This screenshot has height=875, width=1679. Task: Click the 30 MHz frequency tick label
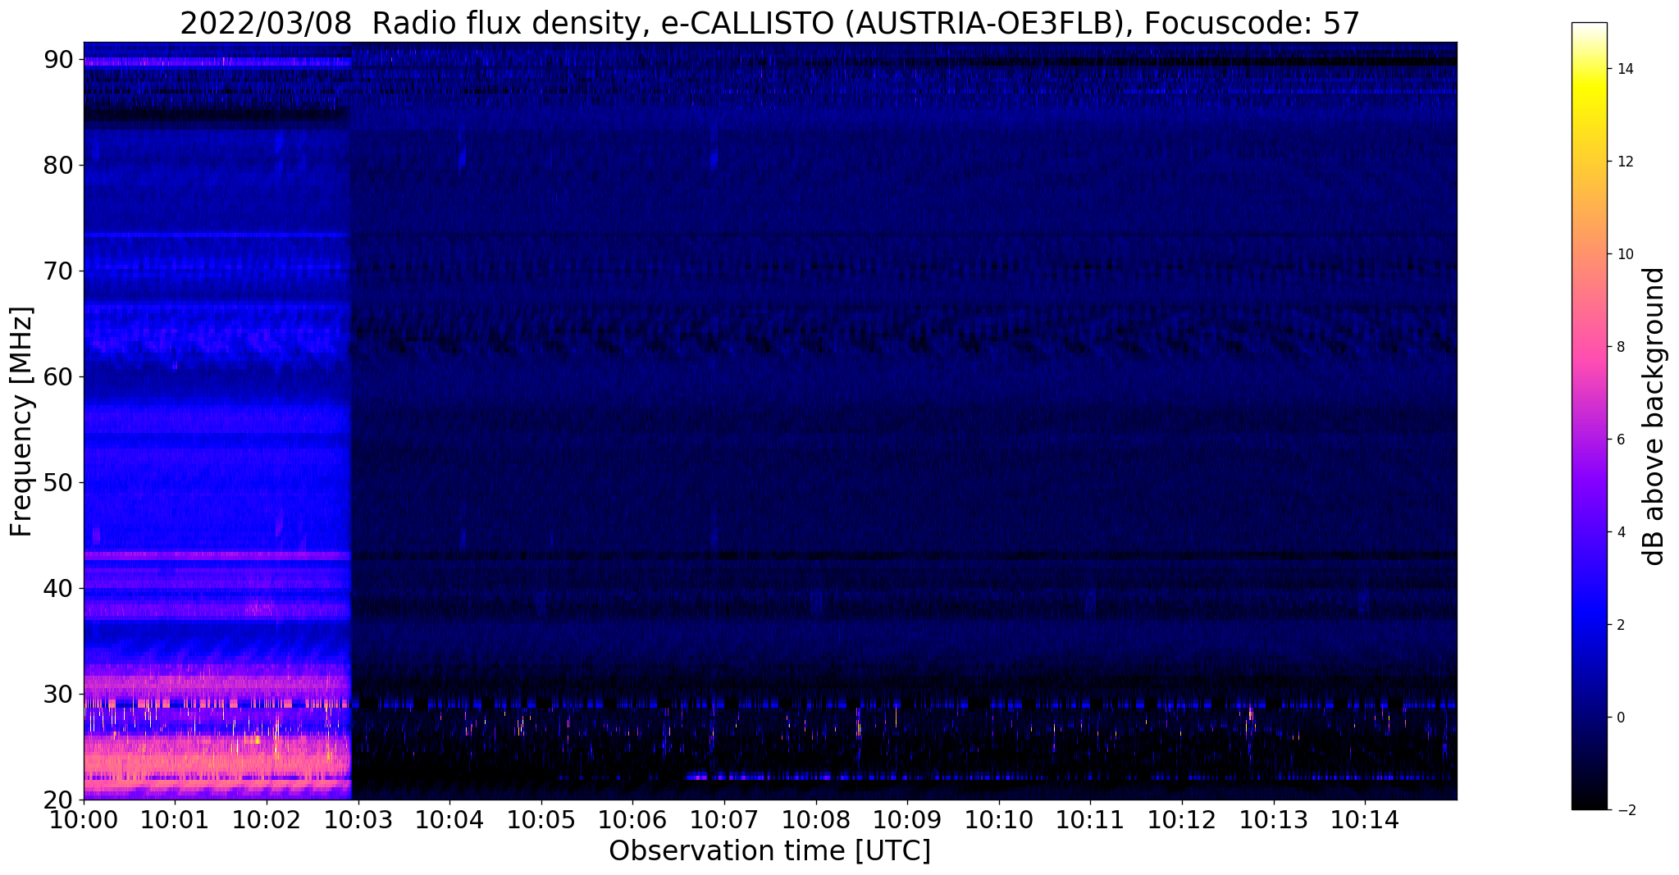(60, 694)
